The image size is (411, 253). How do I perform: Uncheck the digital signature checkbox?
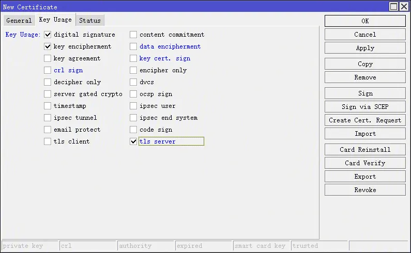click(48, 35)
